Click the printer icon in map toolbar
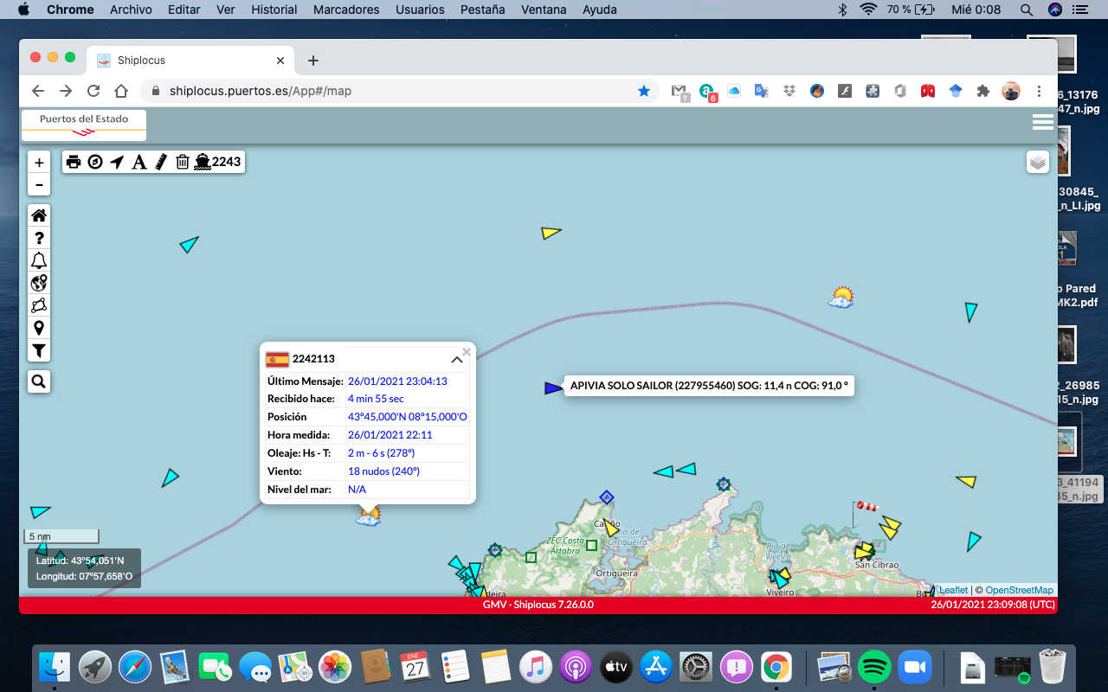This screenshot has height=692, width=1108. point(74,162)
